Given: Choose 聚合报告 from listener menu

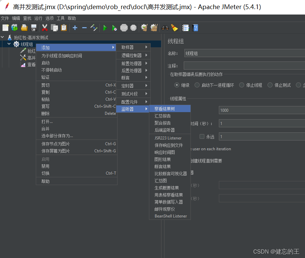Looking at the screenshot, I should click(x=170, y=123).
